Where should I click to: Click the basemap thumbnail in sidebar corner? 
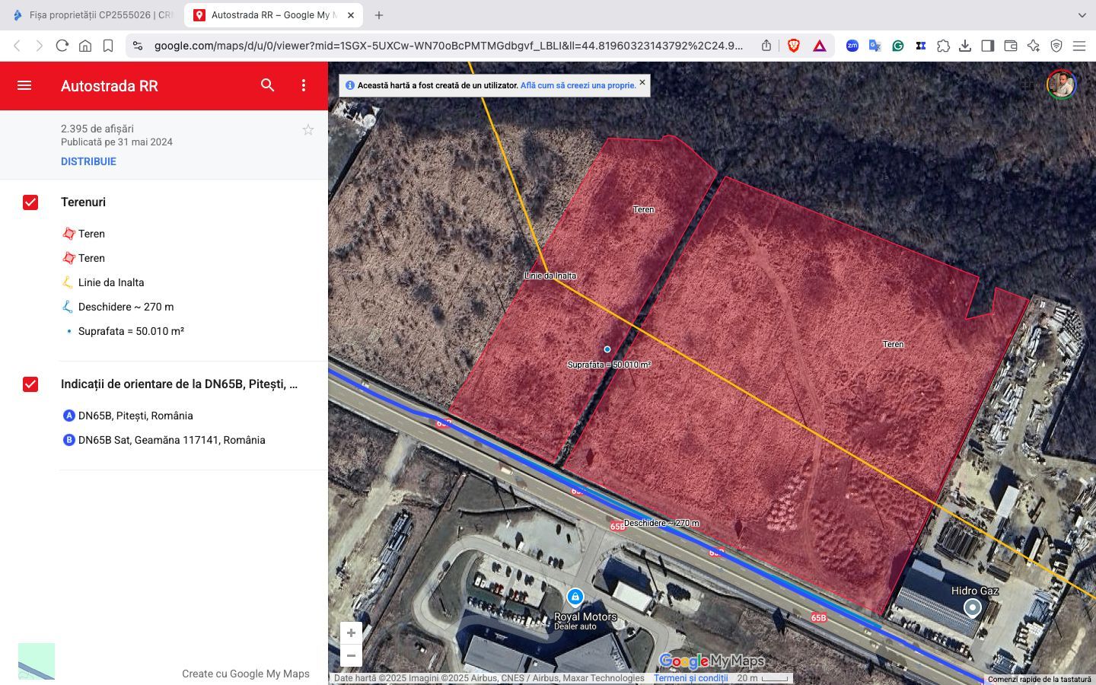point(37,661)
